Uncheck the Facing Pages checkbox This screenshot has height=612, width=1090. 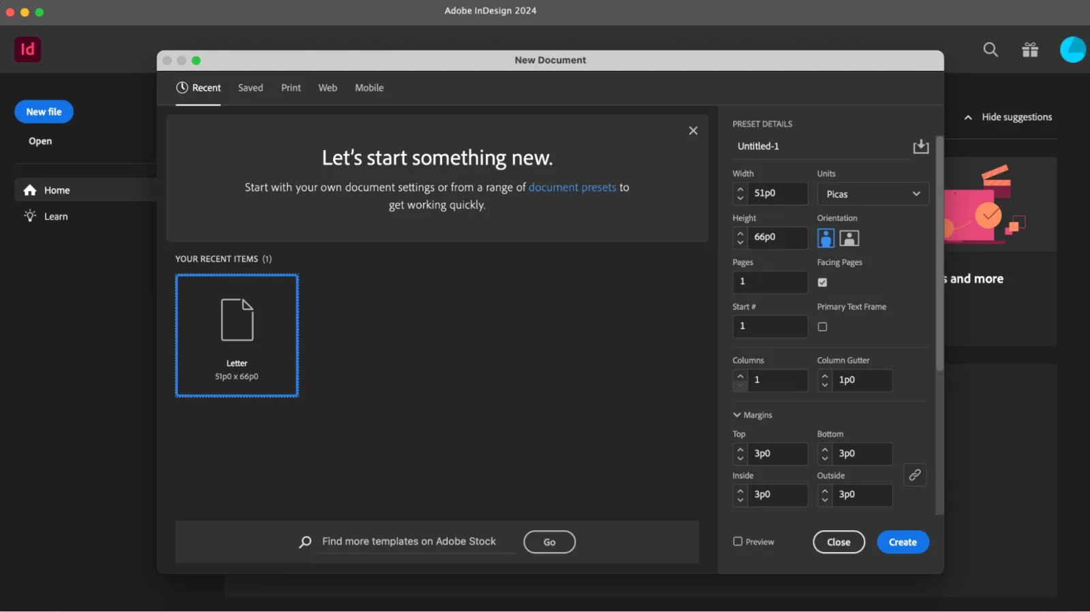pyautogui.click(x=822, y=282)
